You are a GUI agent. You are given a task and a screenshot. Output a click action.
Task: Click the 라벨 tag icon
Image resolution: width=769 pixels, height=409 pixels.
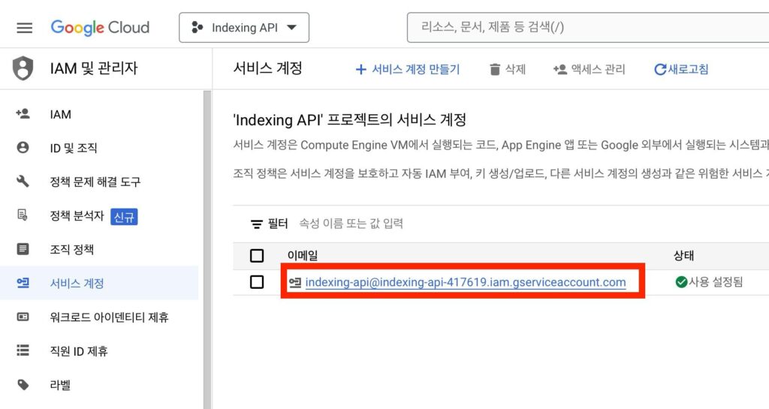point(23,385)
